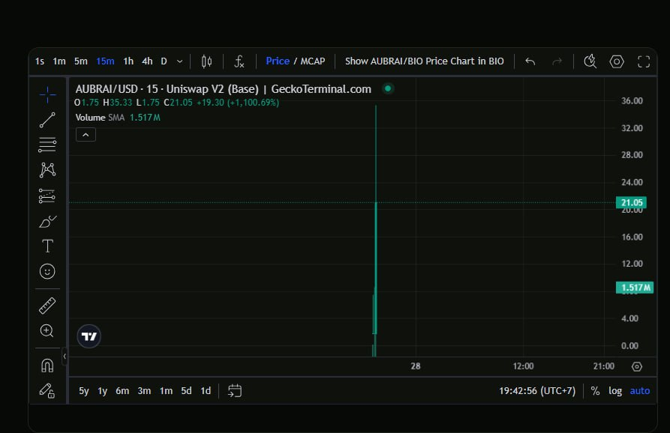Select the brush drawing tool
Viewport: 670px width, 433px height.
(x=47, y=222)
